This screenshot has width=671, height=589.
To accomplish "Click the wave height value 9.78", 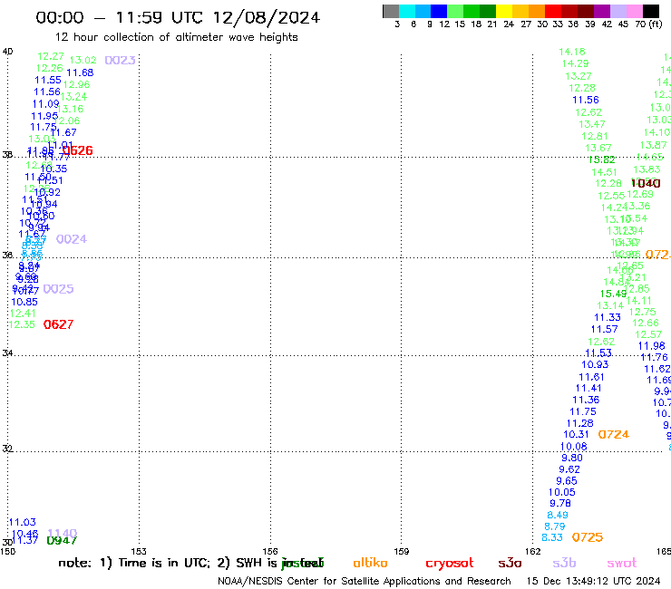I will pos(560,504).
